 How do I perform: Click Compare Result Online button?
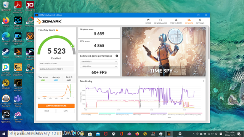(x=56, y=106)
